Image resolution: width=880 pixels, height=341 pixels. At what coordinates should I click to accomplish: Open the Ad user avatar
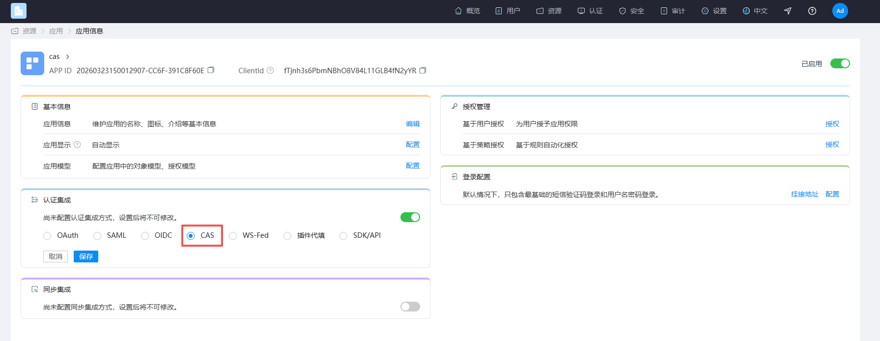click(840, 11)
